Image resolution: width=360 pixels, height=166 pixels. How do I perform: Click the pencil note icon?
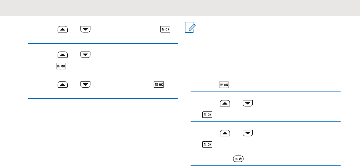click(x=191, y=28)
